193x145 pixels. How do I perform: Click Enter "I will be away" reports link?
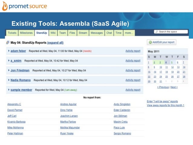point(162,101)
